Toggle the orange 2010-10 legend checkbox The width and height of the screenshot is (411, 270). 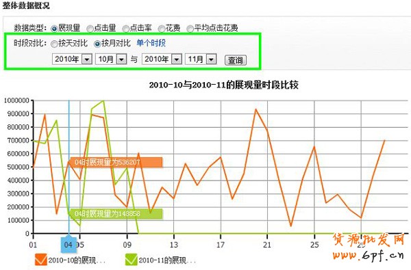click(41, 259)
